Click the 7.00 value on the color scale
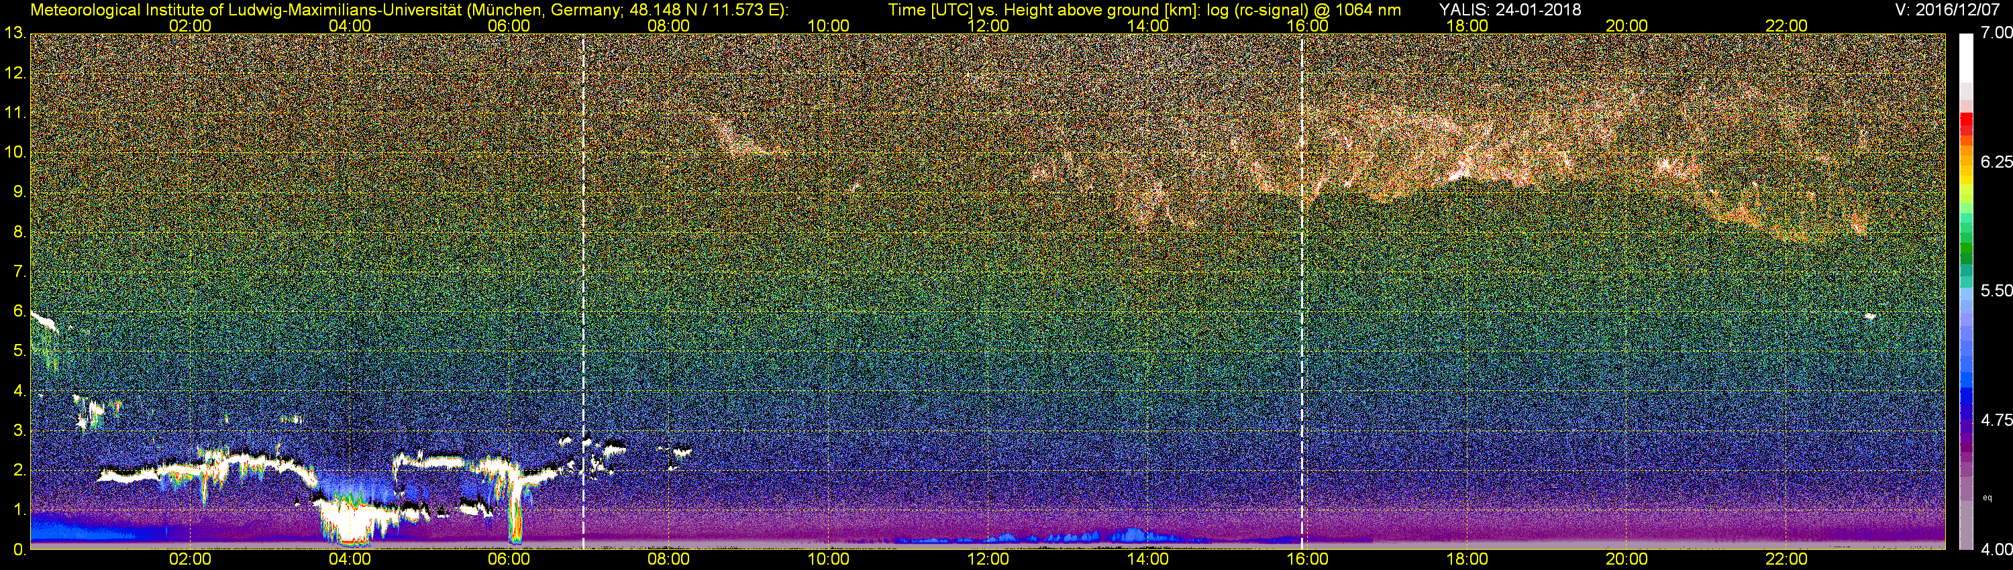This screenshot has height=570, width=2013. (1996, 33)
